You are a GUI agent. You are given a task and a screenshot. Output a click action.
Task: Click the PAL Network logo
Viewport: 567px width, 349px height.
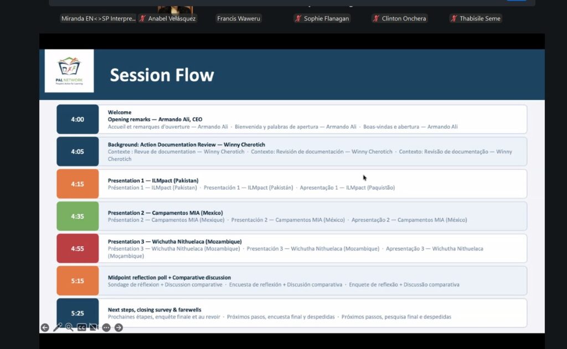(69, 71)
